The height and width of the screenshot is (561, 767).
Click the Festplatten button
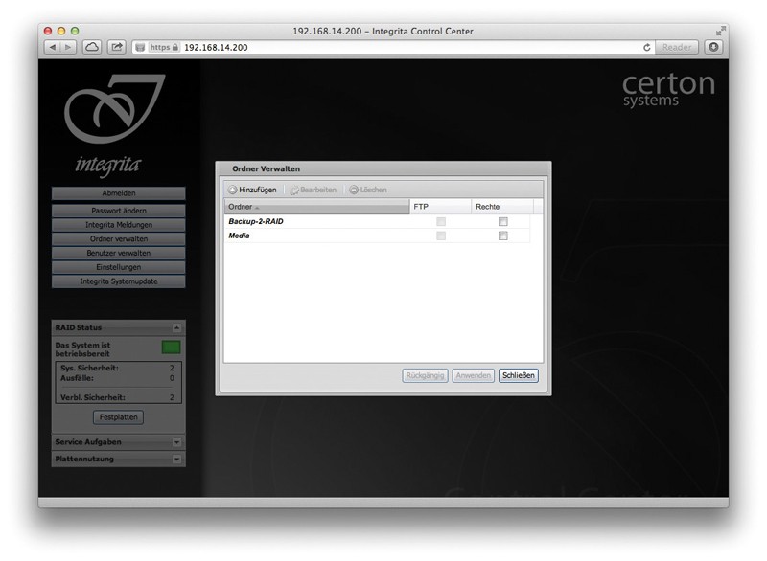(x=118, y=417)
